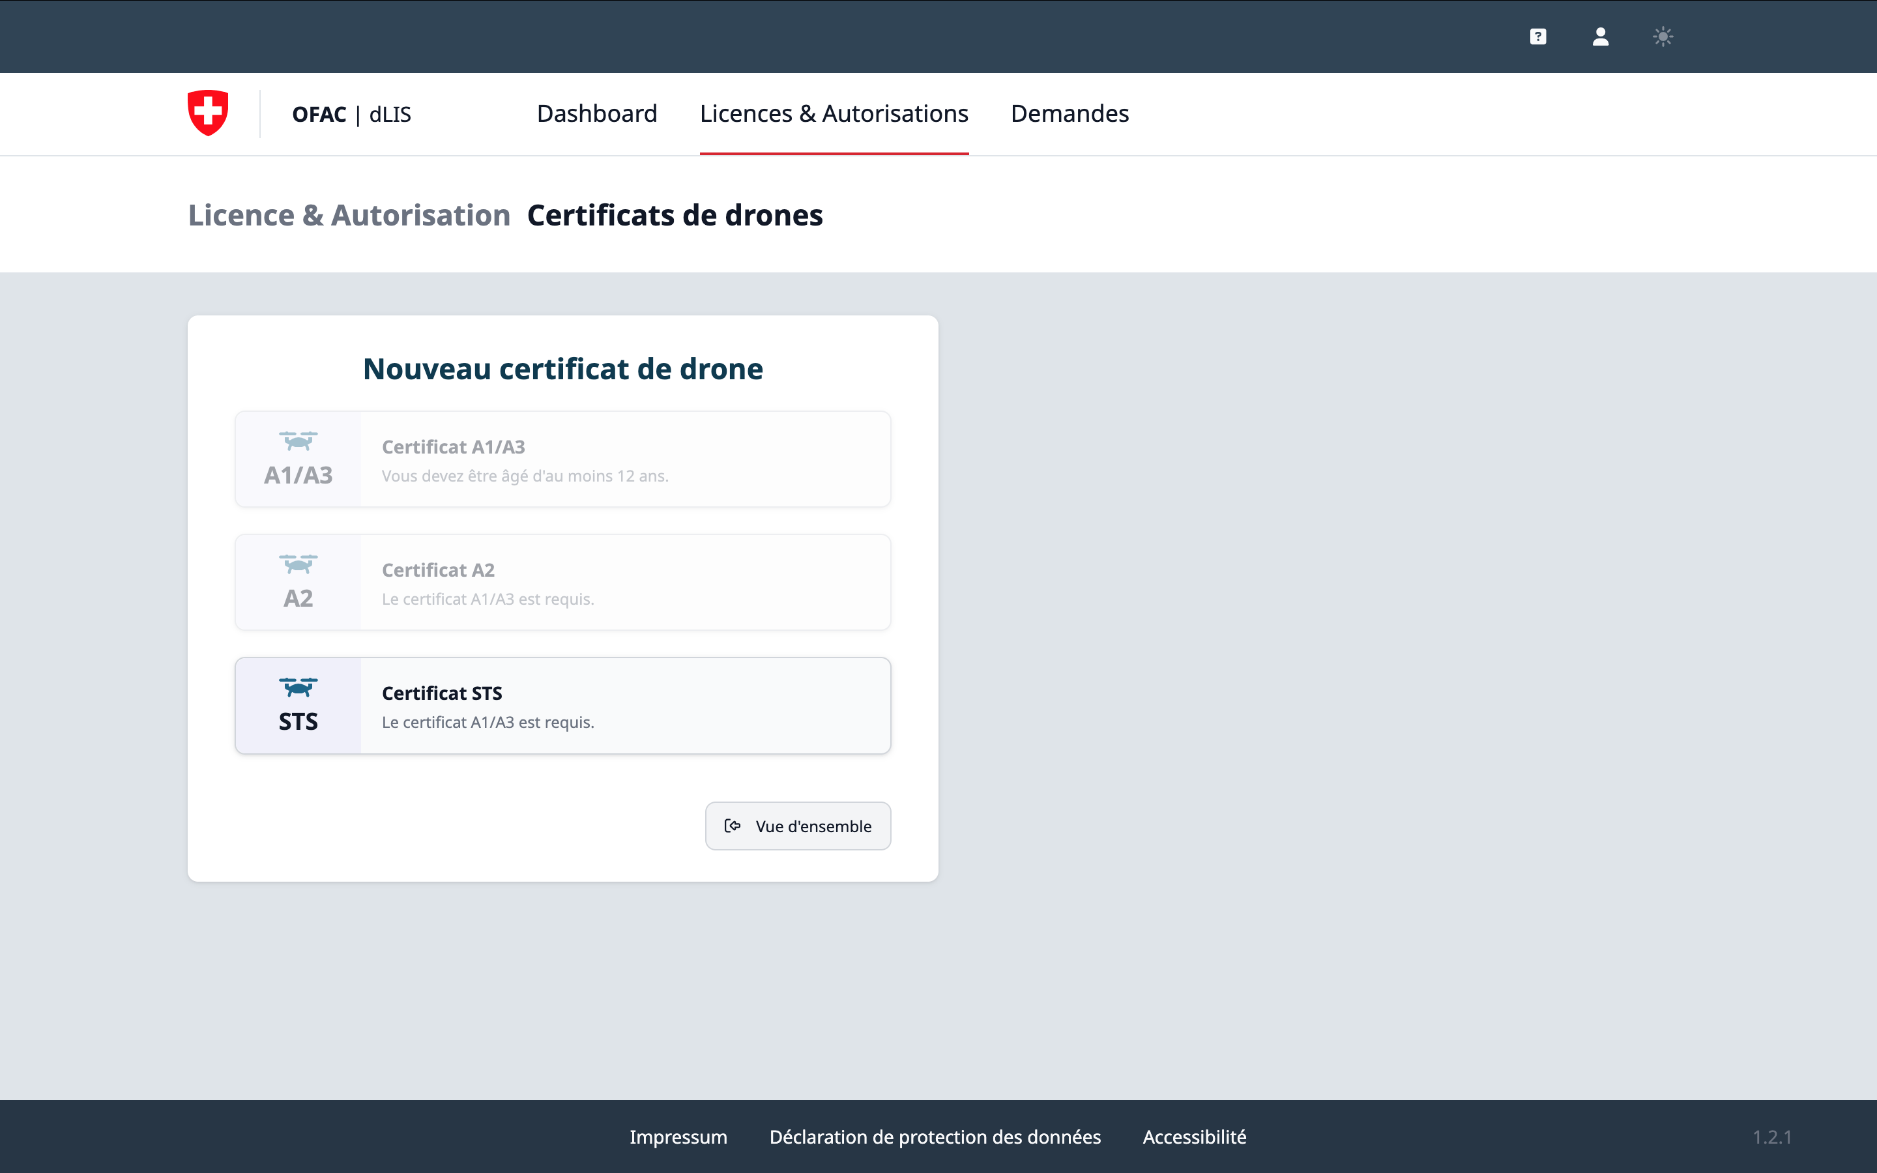Go to Licence & Autorisation breadcrumb
1877x1173 pixels.
tap(349, 215)
